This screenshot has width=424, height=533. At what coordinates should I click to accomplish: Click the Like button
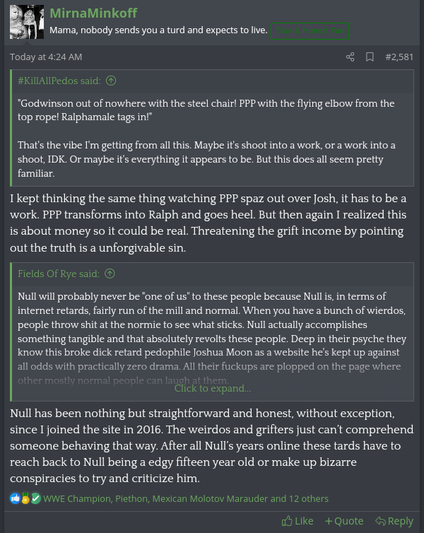tap(298, 521)
